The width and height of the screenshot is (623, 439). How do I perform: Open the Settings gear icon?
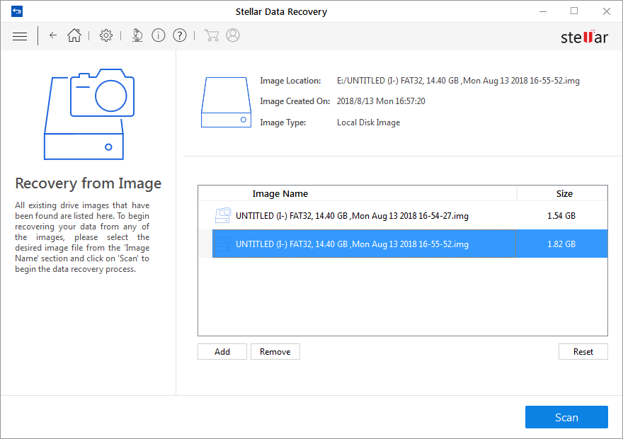coord(105,35)
